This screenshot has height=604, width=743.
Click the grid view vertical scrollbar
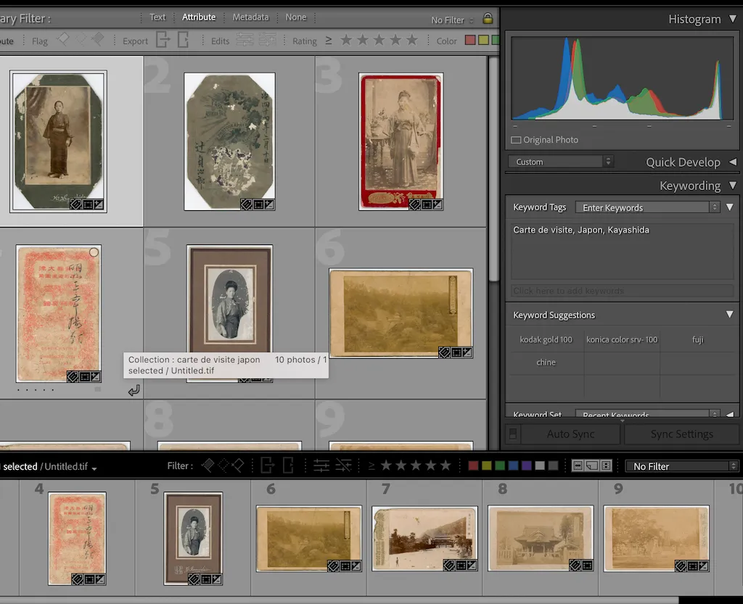(493, 169)
